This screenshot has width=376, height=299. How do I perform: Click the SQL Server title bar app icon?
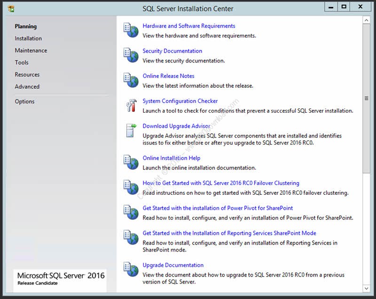(11, 8)
